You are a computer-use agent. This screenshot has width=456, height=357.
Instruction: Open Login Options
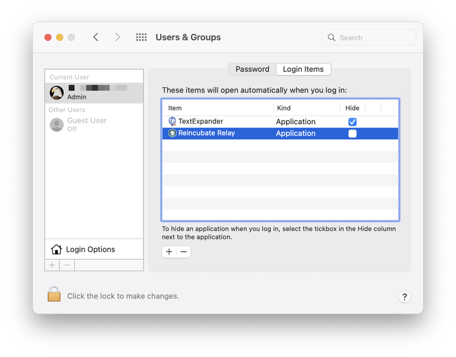[x=94, y=249]
